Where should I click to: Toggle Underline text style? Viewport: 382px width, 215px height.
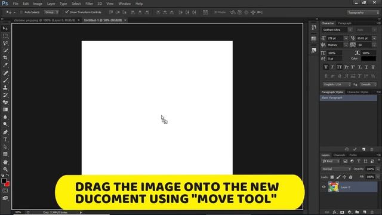[x=366, y=67]
